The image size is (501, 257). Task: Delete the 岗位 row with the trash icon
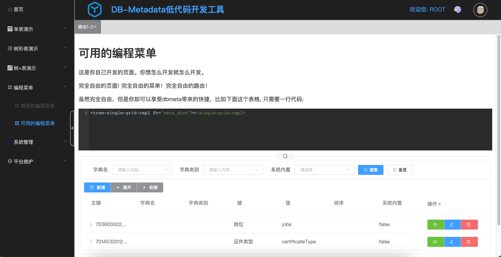(x=469, y=225)
